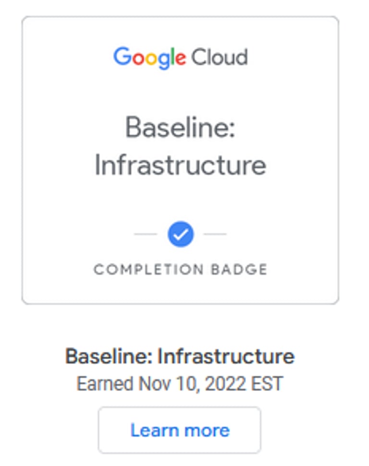Open the Baseline: Infrastructure badge card

tap(180, 160)
